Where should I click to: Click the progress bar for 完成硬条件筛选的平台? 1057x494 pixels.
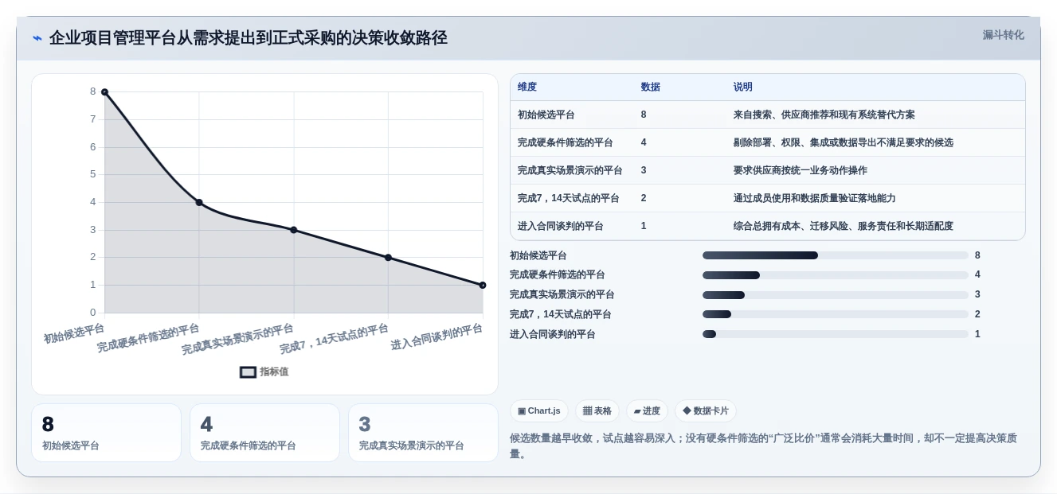836,275
